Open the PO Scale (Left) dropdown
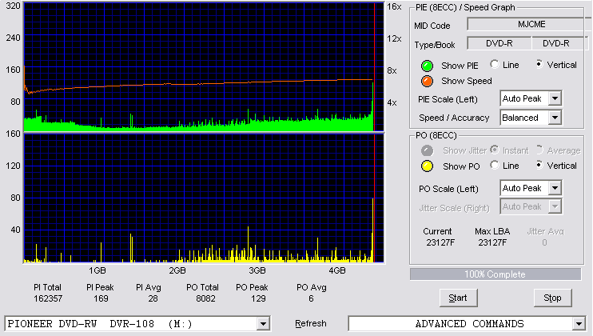The image size is (593, 336). tap(555, 189)
